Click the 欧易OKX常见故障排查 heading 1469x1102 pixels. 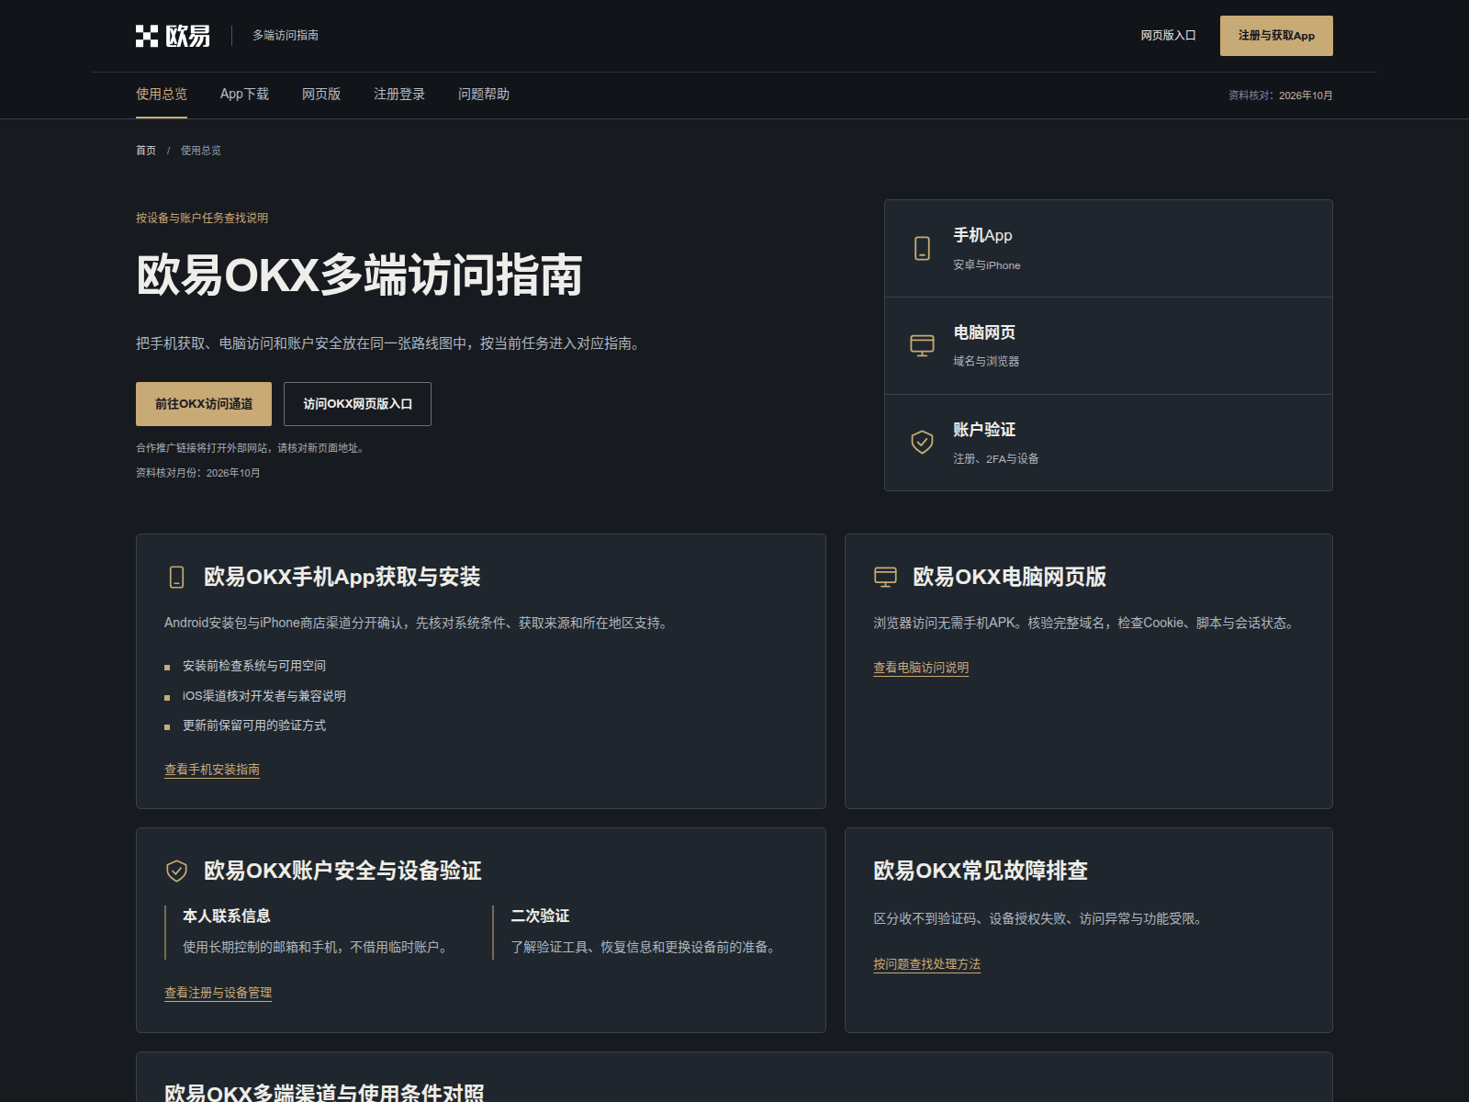coord(981,871)
